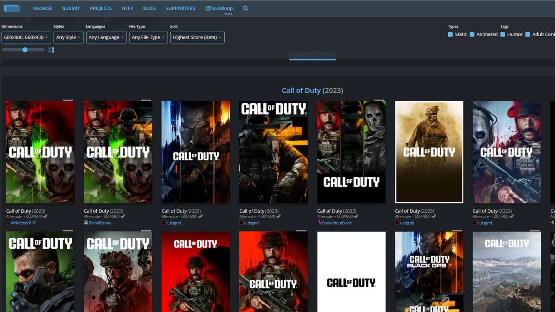This screenshot has width=555, height=312.
Task: Toggle the Static type checkbox
Action: (x=450, y=34)
